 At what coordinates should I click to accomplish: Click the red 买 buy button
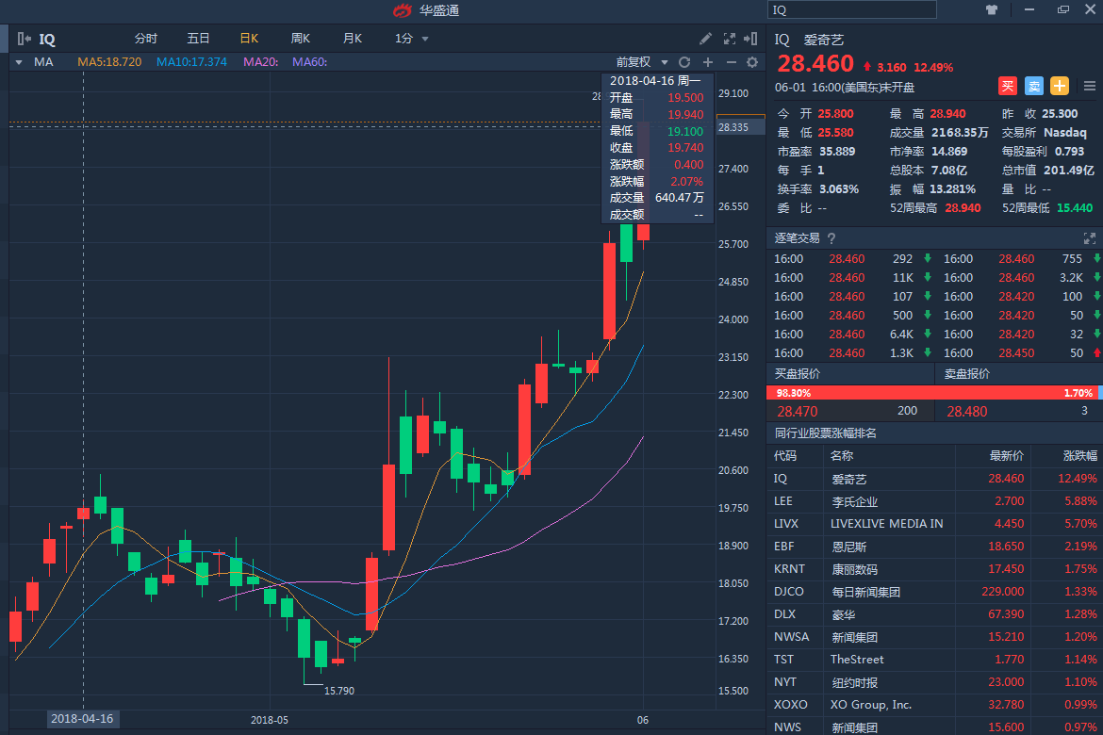point(1008,86)
